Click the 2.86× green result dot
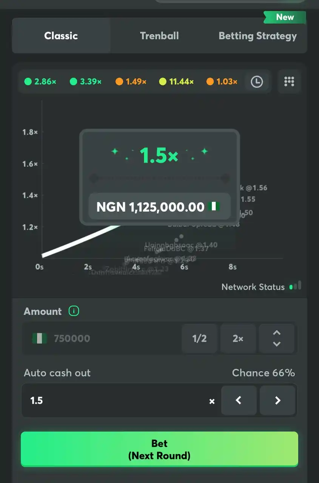Viewport: 319px width, 483px height. point(28,82)
